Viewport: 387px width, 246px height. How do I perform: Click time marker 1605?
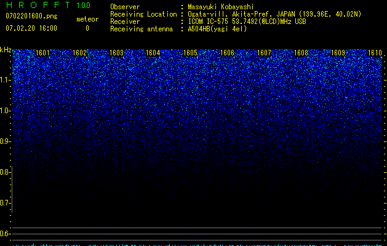click(190, 52)
